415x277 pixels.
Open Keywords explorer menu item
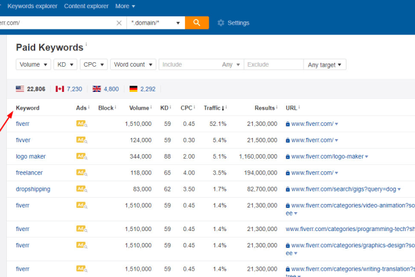tap(32, 6)
